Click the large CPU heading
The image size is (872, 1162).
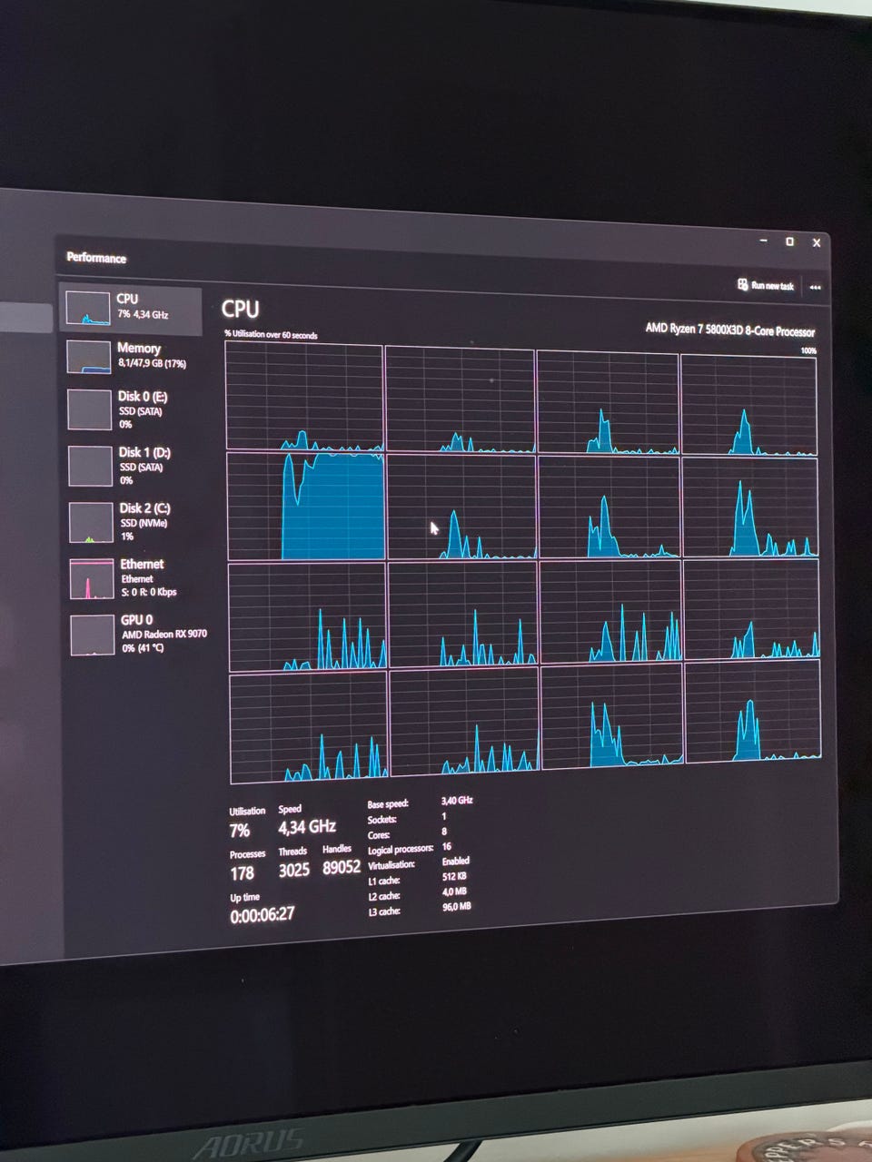[240, 310]
